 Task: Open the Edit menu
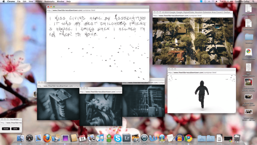coord(25,2)
